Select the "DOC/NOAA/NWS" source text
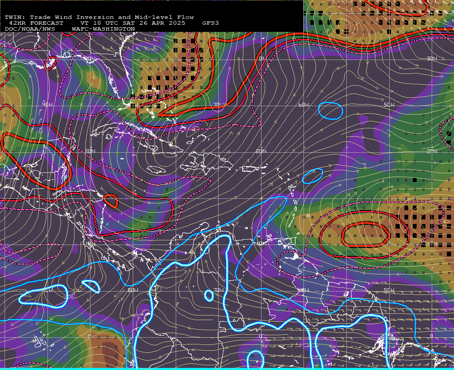The height and width of the screenshot is (370, 454). (30, 29)
